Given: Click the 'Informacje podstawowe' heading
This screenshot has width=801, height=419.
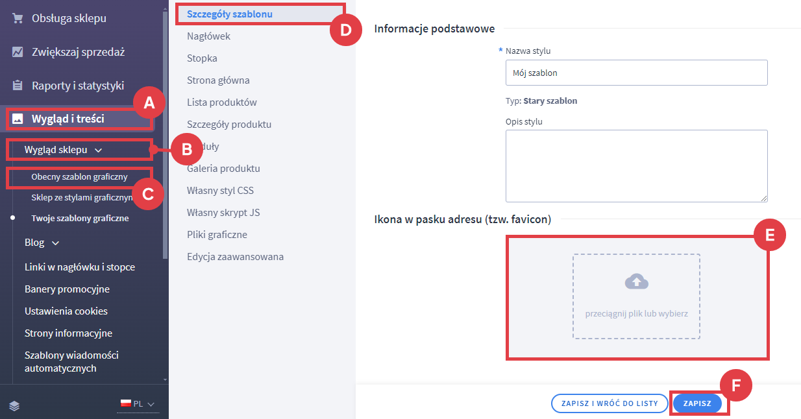Looking at the screenshot, I should click(434, 29).
